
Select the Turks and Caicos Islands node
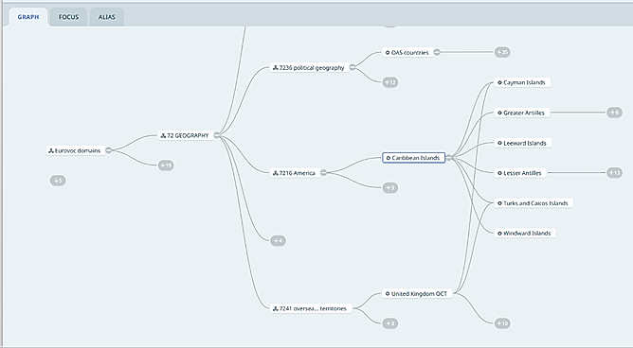(x=534, y=203)
